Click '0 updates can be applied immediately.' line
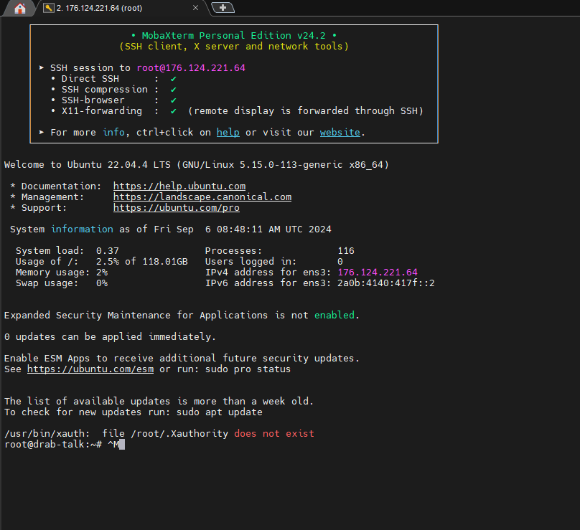The image size is (580, 530). 110,336
